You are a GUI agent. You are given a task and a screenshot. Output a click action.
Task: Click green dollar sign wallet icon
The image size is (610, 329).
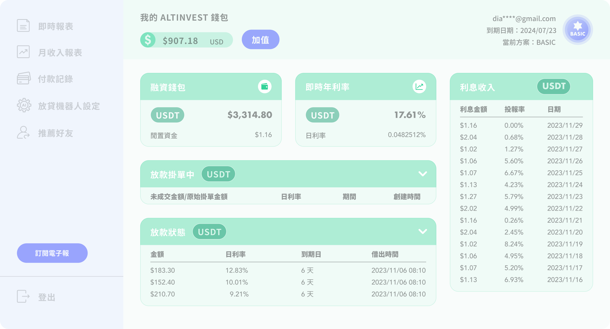(148, 40)
